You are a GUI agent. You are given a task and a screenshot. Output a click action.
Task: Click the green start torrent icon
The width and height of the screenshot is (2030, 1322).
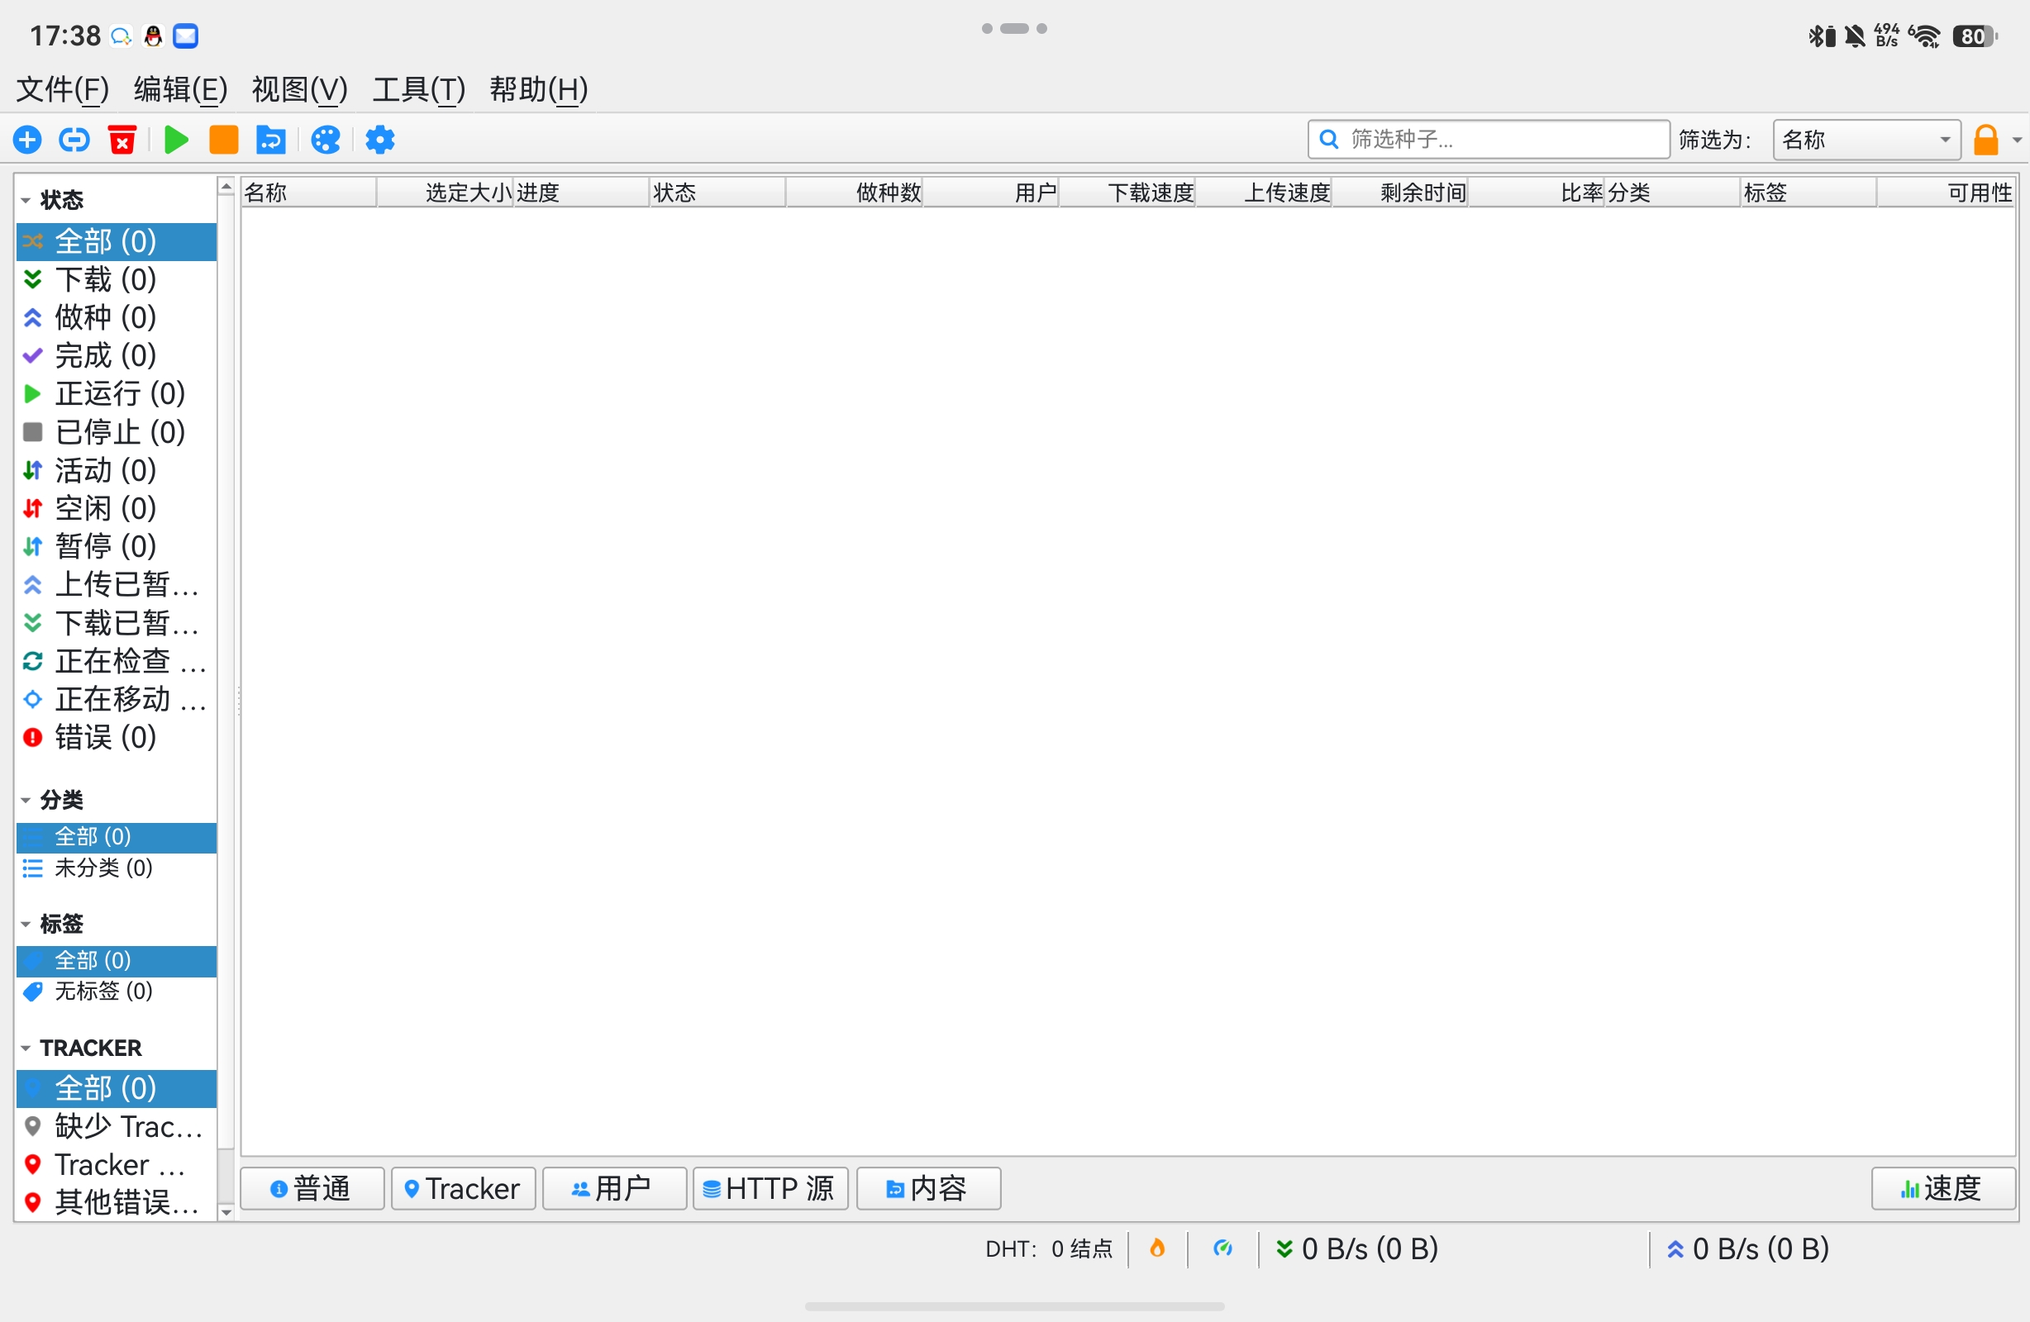pos(176,139)
